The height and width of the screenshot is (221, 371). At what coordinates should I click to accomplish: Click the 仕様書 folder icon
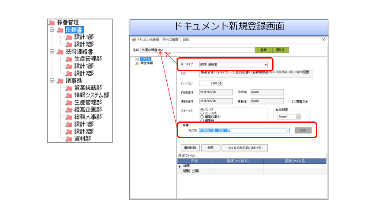[x=60, y=30]
